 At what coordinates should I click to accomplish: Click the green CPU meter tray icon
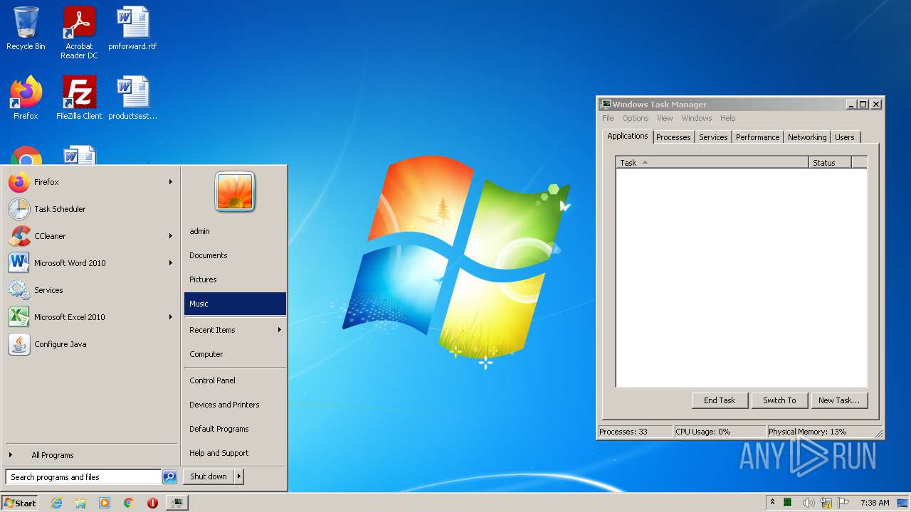click(x=788, y=503)
